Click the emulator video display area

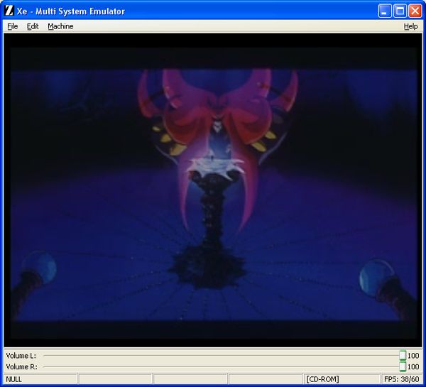pos(213,190)
